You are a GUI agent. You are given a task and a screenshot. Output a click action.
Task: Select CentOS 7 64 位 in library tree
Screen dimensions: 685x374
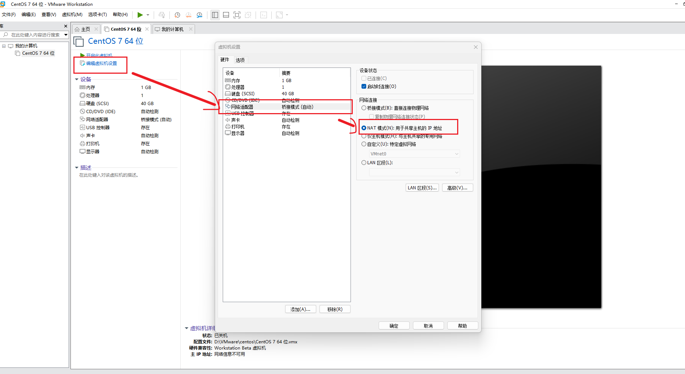tap(38, 53)
